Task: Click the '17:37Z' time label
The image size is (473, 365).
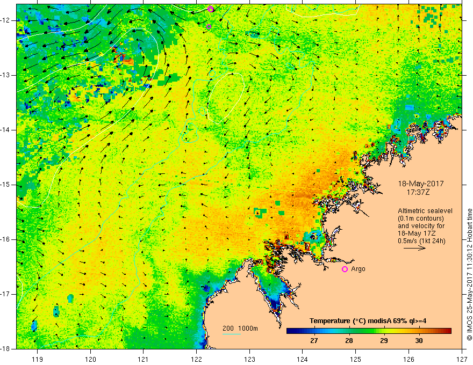Action: tap(418, 192)
